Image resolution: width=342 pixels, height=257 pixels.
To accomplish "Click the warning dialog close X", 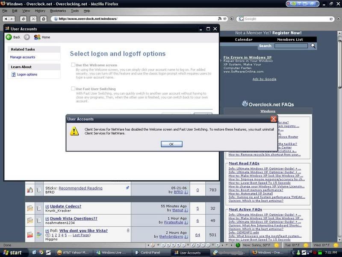I will [274, 119].
